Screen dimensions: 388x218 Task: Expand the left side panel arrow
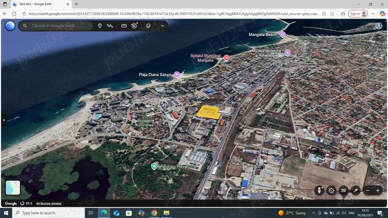(x=4, y=120)
